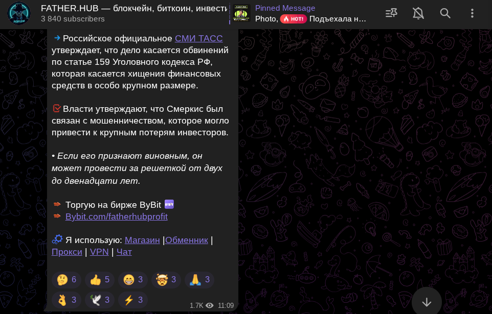Open the Магазин link
The height and width of the screenshot is (314, 492).
pos(142,240)
